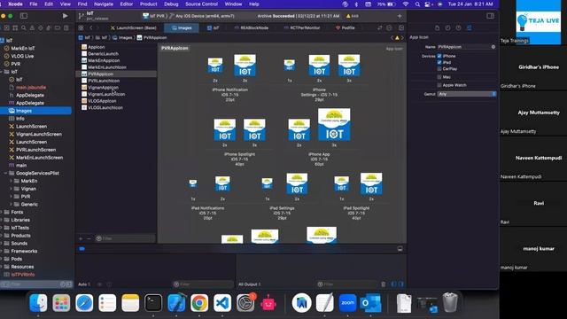The height and width of the screenshot is (319, 567).
Task: Select MarkEnAppIcon in asset list
Action: [x=104, y=60]
